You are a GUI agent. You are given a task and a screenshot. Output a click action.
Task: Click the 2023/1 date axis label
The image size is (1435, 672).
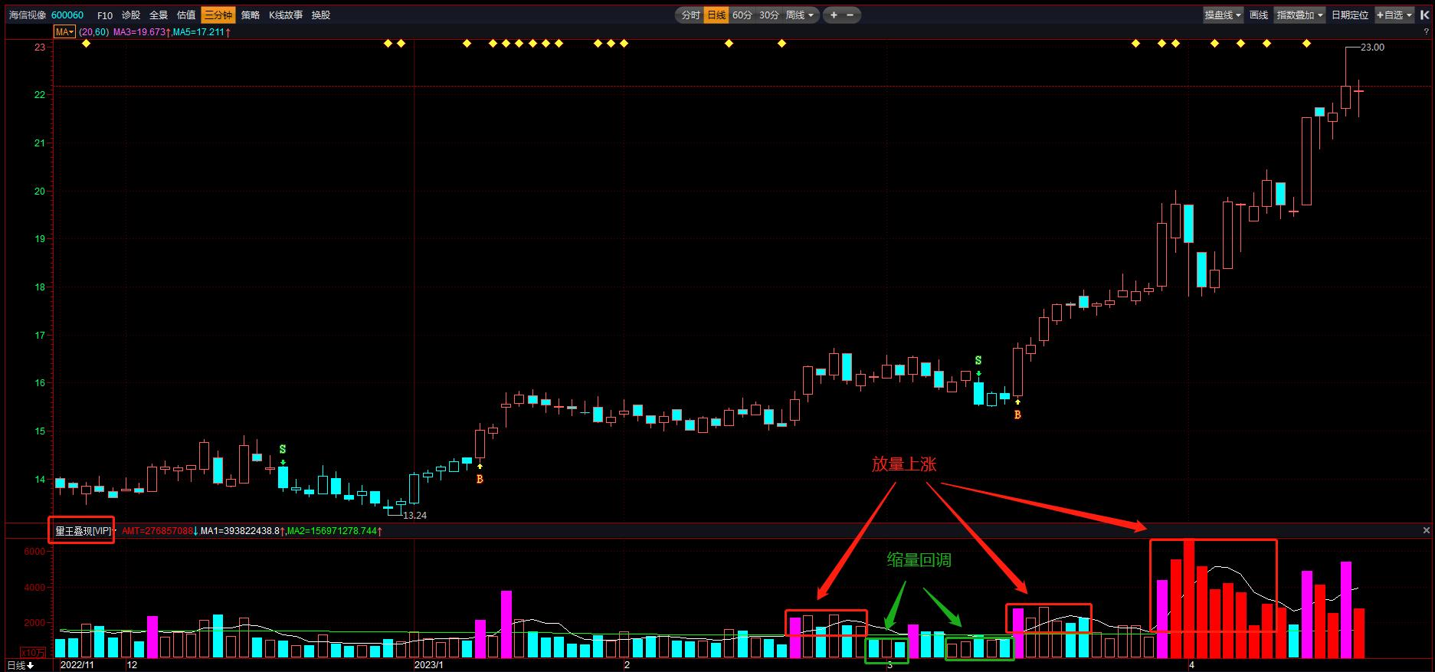point(429,665)
